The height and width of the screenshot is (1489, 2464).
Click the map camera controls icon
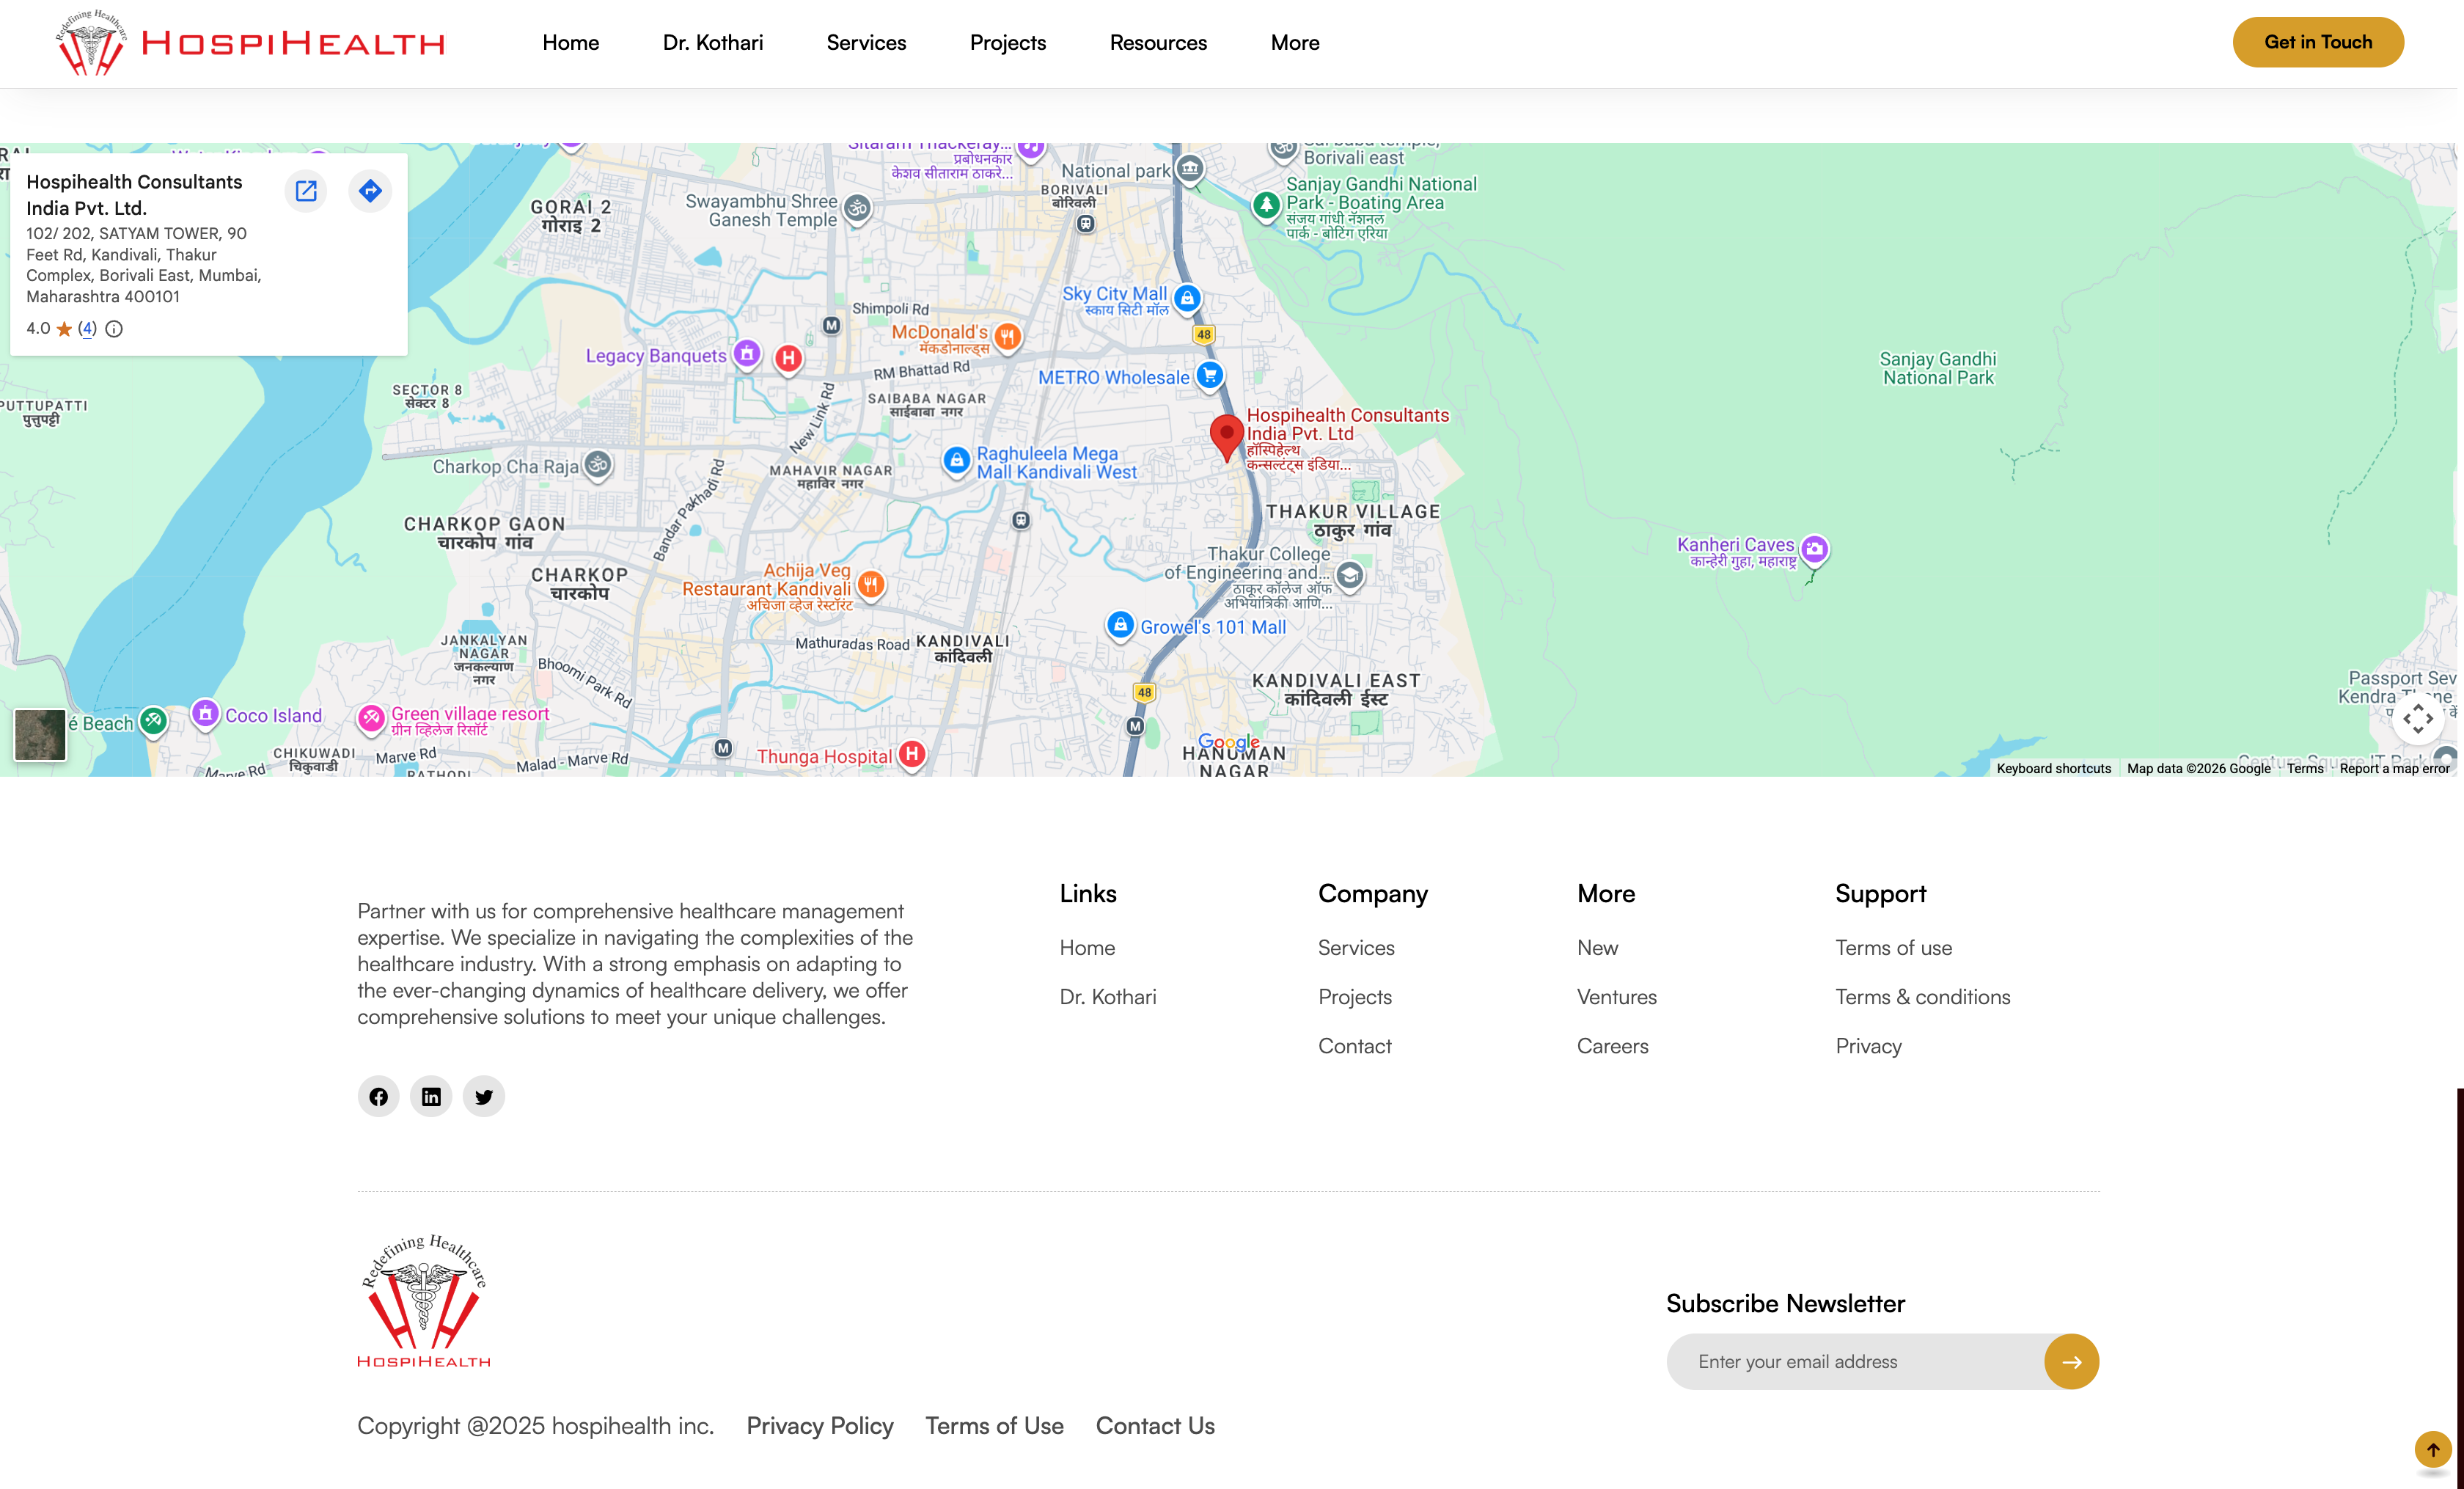point(2418,719)
